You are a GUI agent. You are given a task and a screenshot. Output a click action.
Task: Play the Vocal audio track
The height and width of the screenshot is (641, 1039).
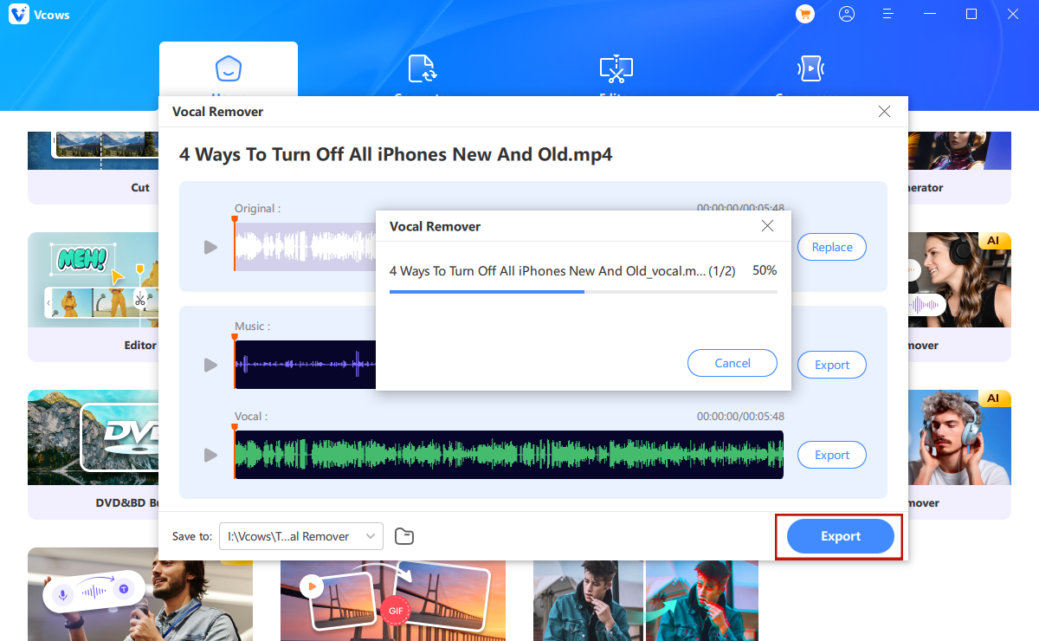coord(210,456)
